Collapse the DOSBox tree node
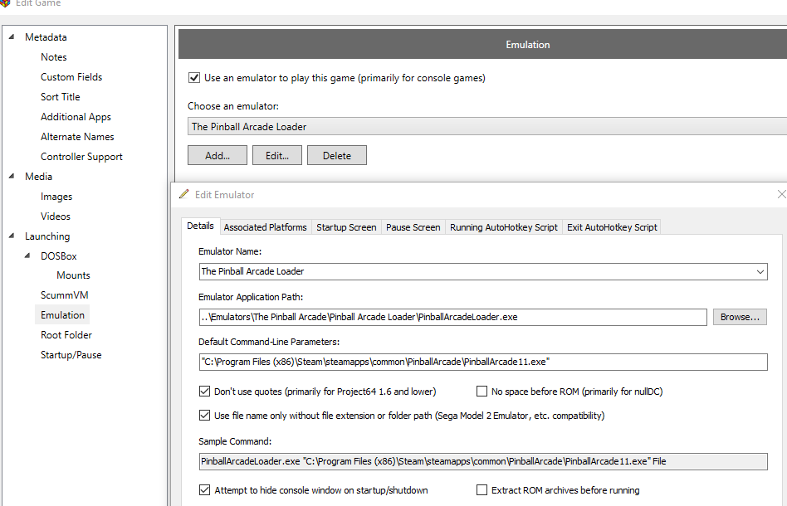 click(x=27, y=255)
